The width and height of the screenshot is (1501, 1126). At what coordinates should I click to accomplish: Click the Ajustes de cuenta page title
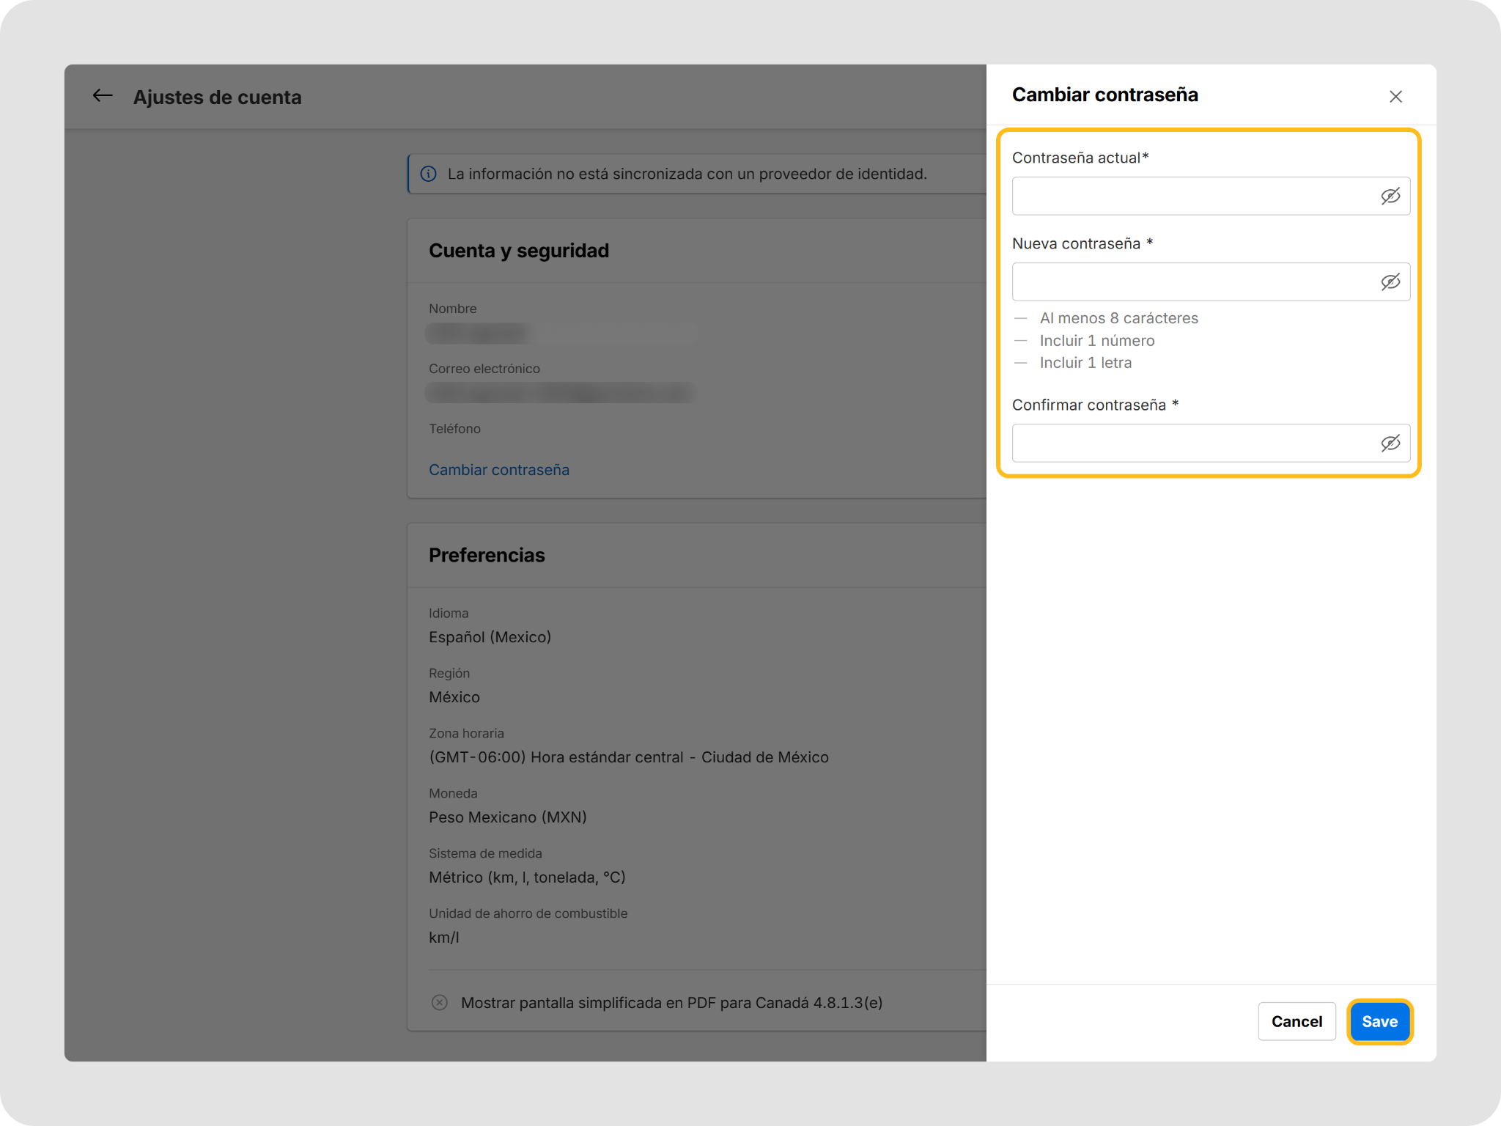pos(217,97)
